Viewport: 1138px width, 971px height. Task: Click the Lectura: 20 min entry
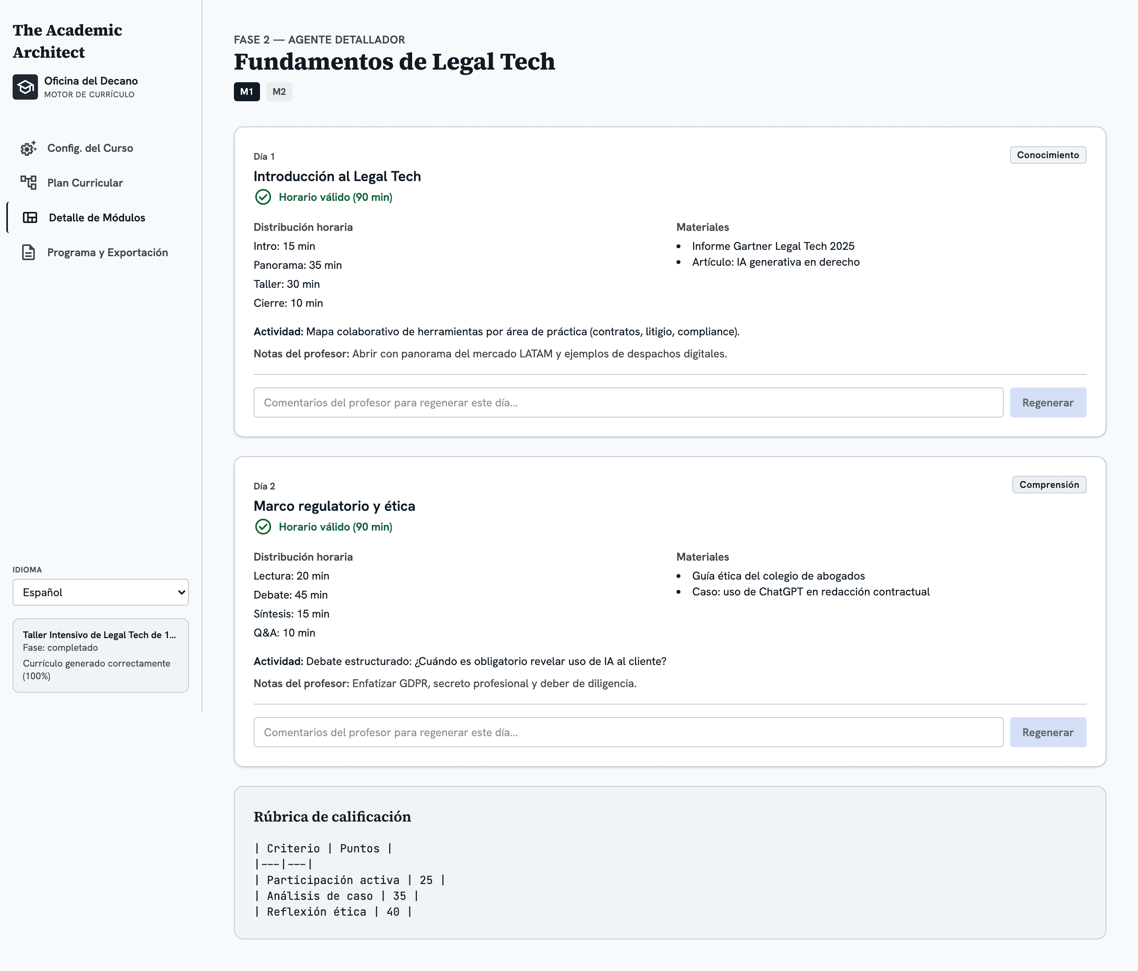tap(292, 576)
